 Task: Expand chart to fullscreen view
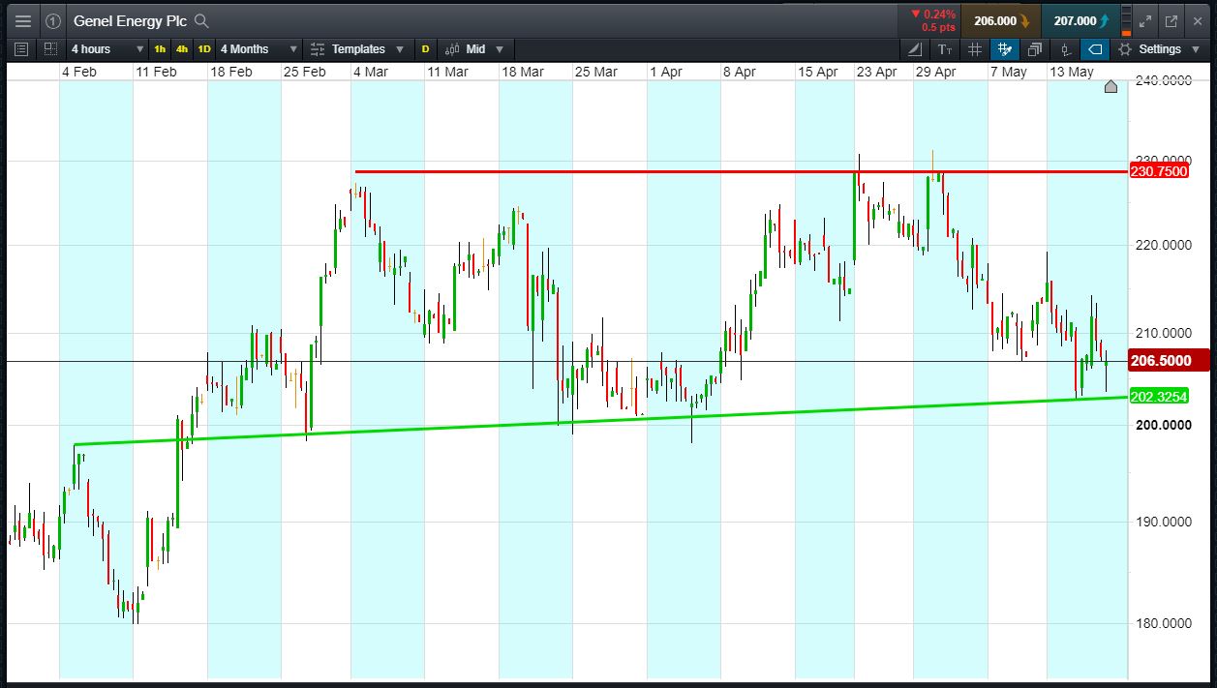coord(1145,20)
